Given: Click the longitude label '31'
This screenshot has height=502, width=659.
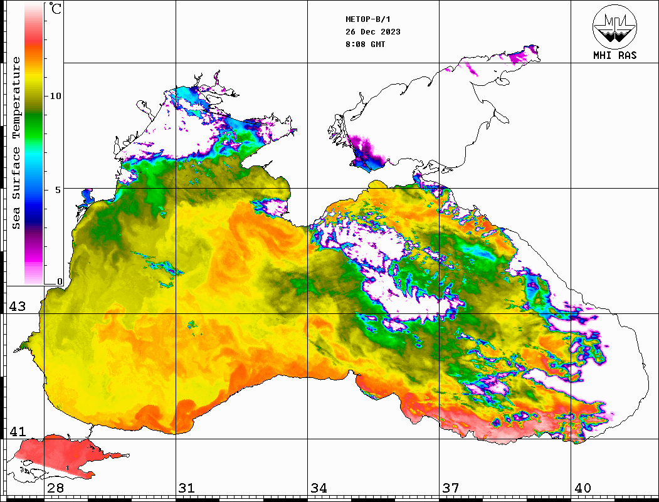Looking at the screenshot, I should [x=187, y=488].
